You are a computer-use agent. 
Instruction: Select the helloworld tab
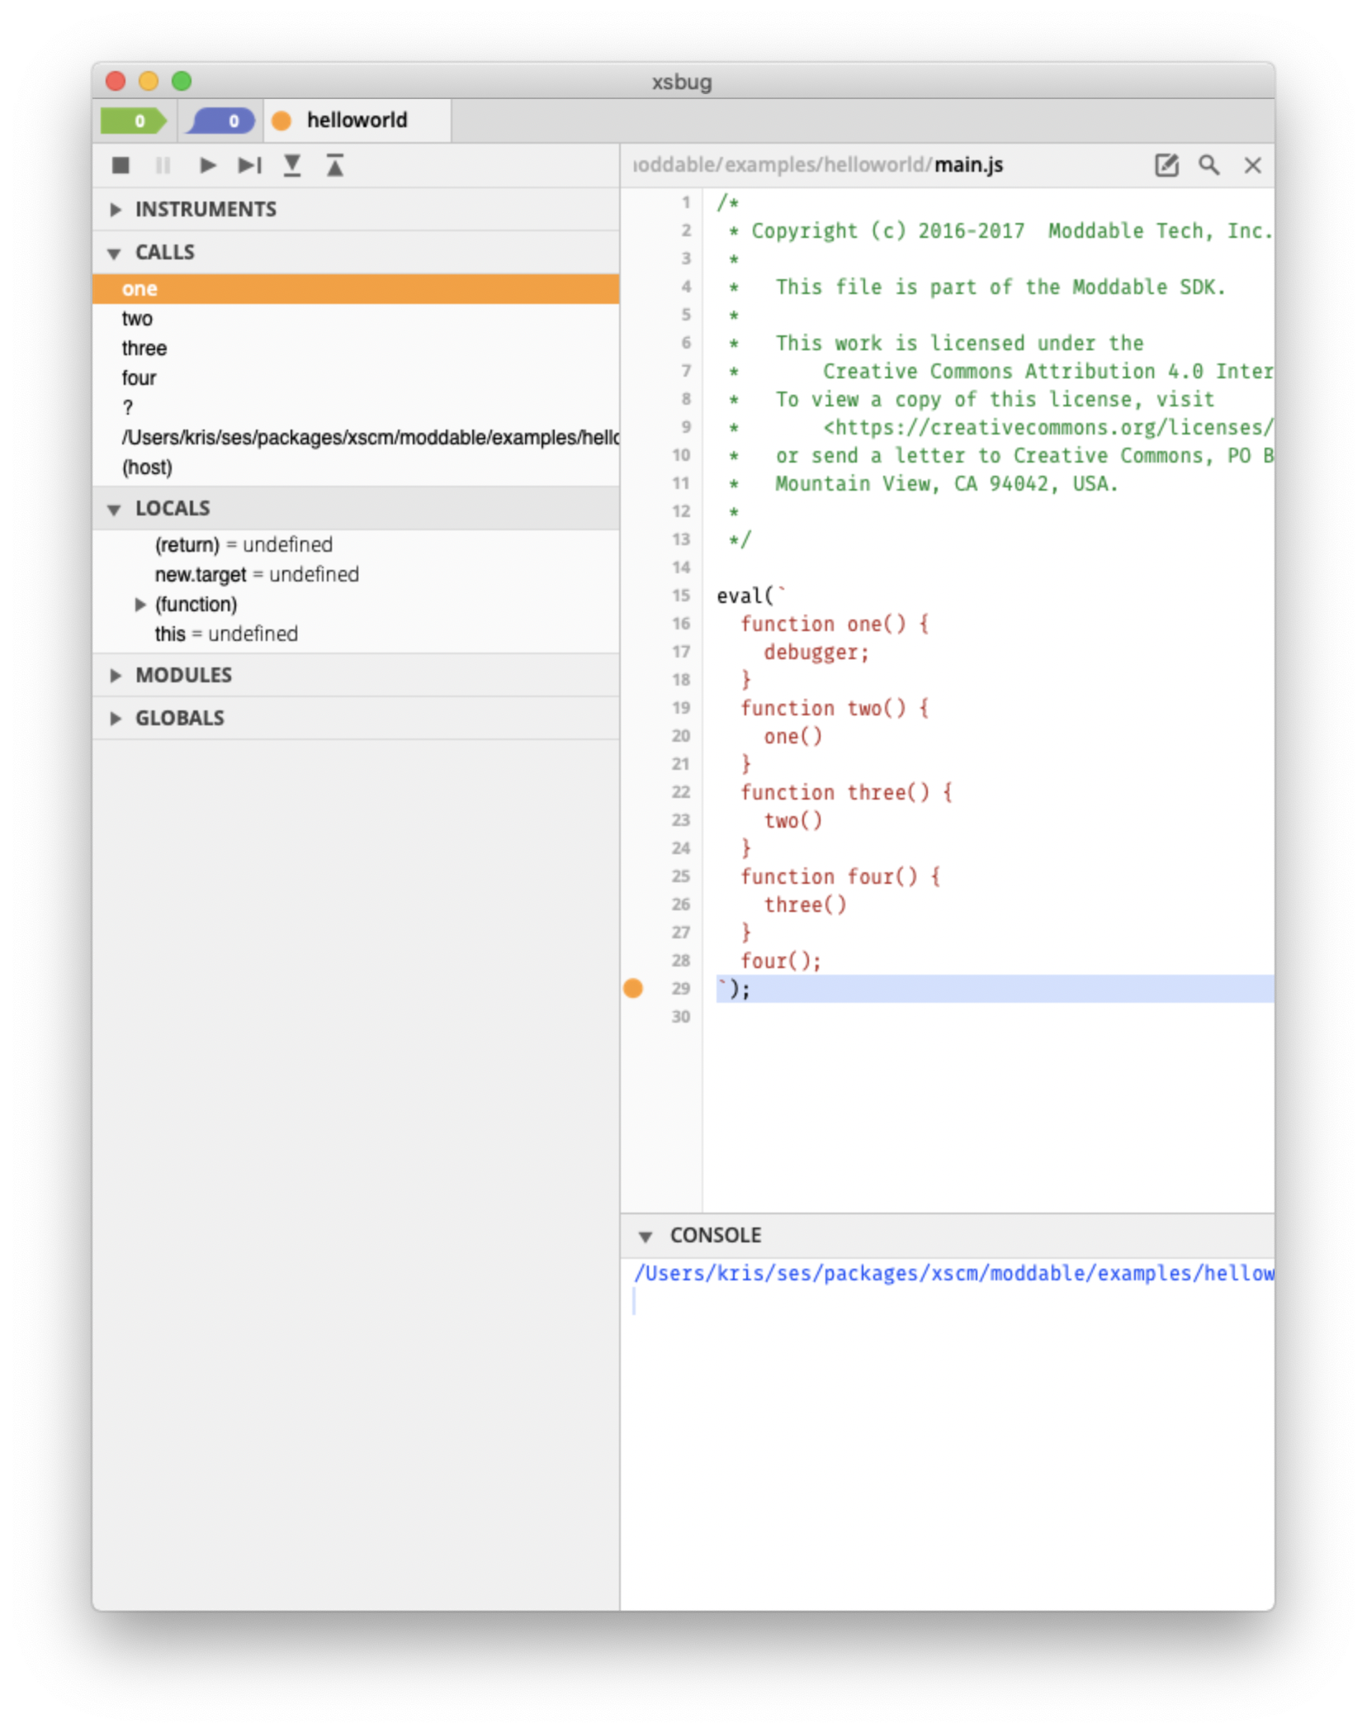(357, 120)
